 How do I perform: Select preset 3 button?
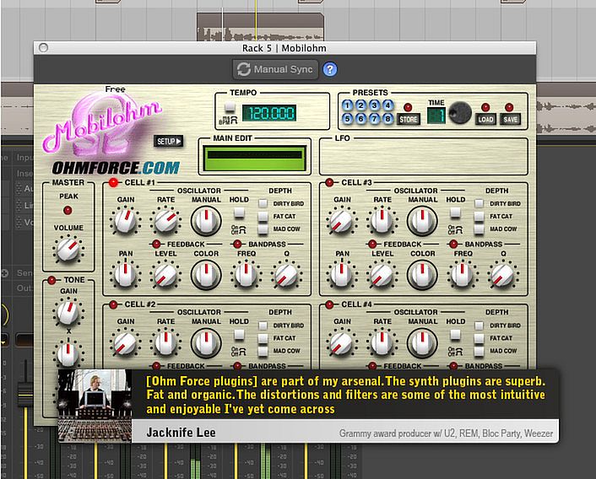374,105
